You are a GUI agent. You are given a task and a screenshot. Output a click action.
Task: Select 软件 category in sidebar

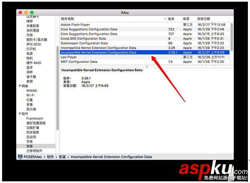[x=25, y=114]
